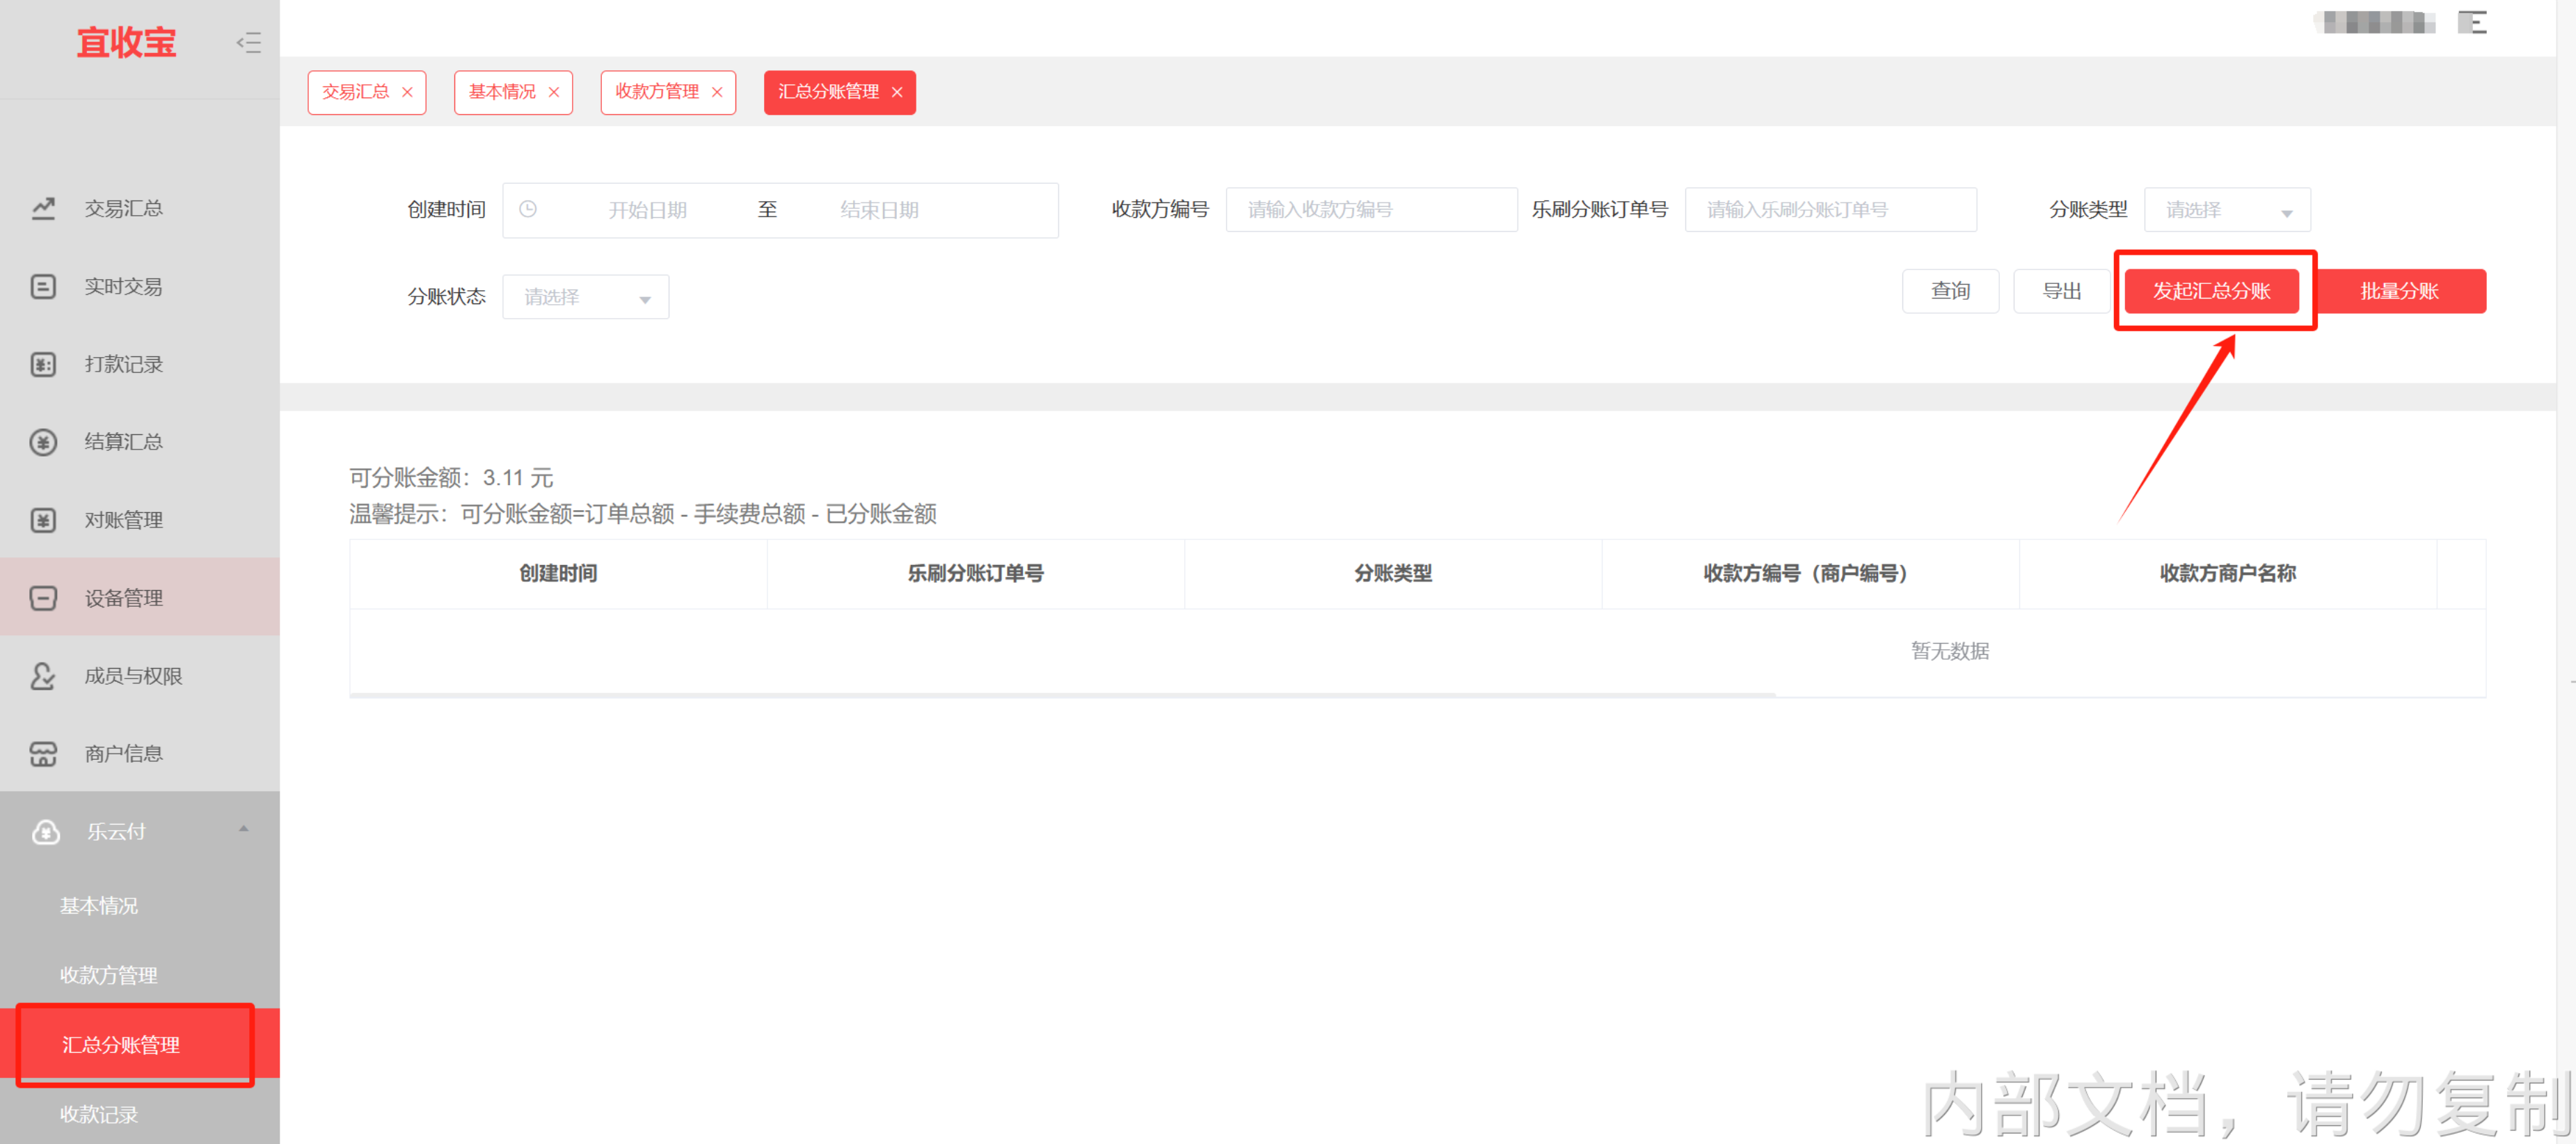Click the 暂无数据 empty table text

(x=1950, y=651)
